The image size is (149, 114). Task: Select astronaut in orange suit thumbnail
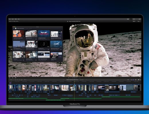19,34
